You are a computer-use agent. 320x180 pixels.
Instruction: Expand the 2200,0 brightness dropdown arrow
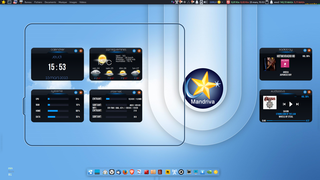point(222,2)
